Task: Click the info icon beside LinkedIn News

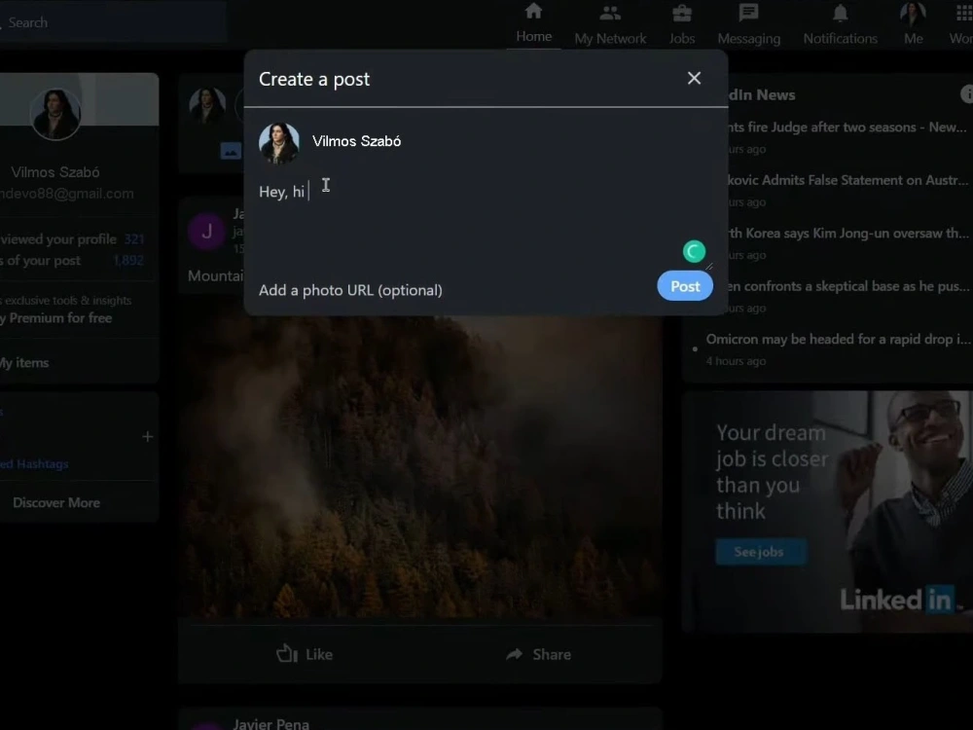Action: point(967,93)
